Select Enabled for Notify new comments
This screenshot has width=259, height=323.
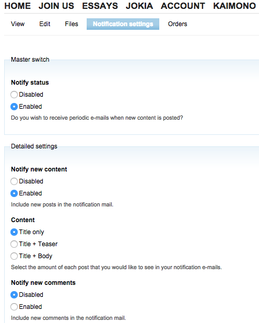point(14,307)
